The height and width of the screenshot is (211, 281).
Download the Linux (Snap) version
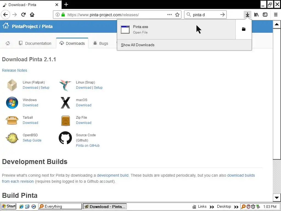click(x=84, y=88)
